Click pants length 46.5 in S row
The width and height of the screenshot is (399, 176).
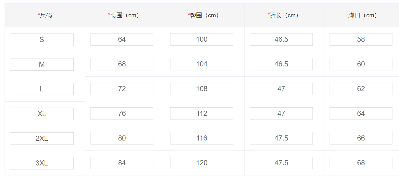click(281, 39)
